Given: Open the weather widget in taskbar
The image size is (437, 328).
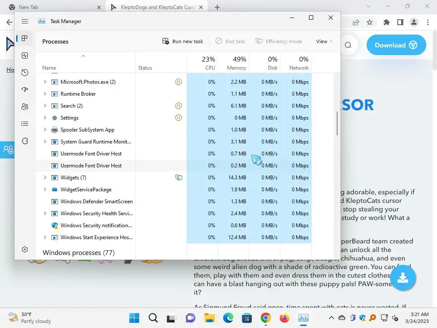Looking at the screenshot, I should [x=29, y=318].
